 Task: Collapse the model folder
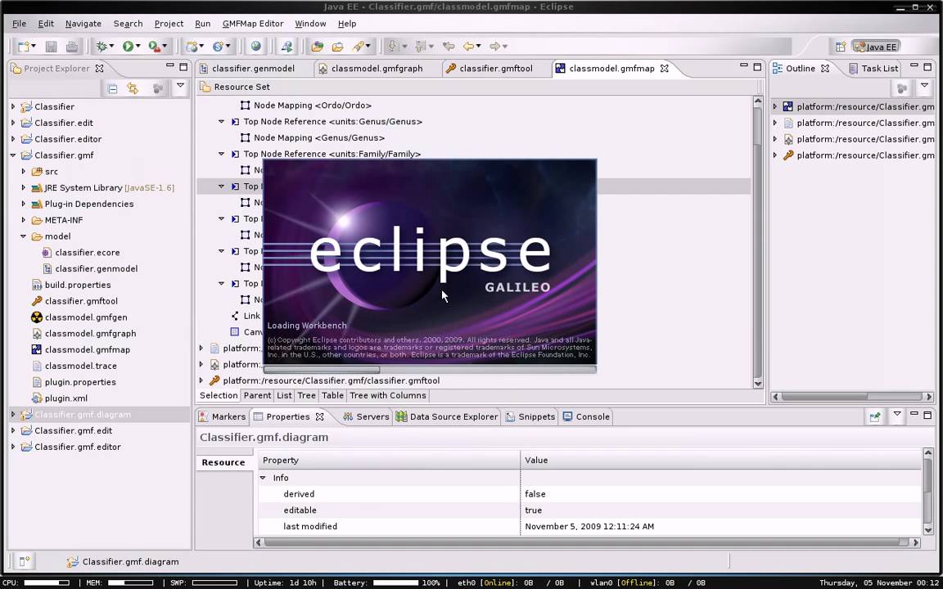(24, 236)
